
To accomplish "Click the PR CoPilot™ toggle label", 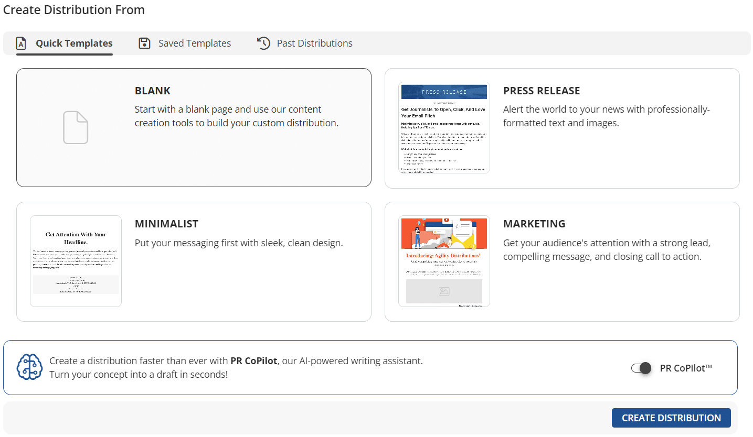I will [686, 368].
